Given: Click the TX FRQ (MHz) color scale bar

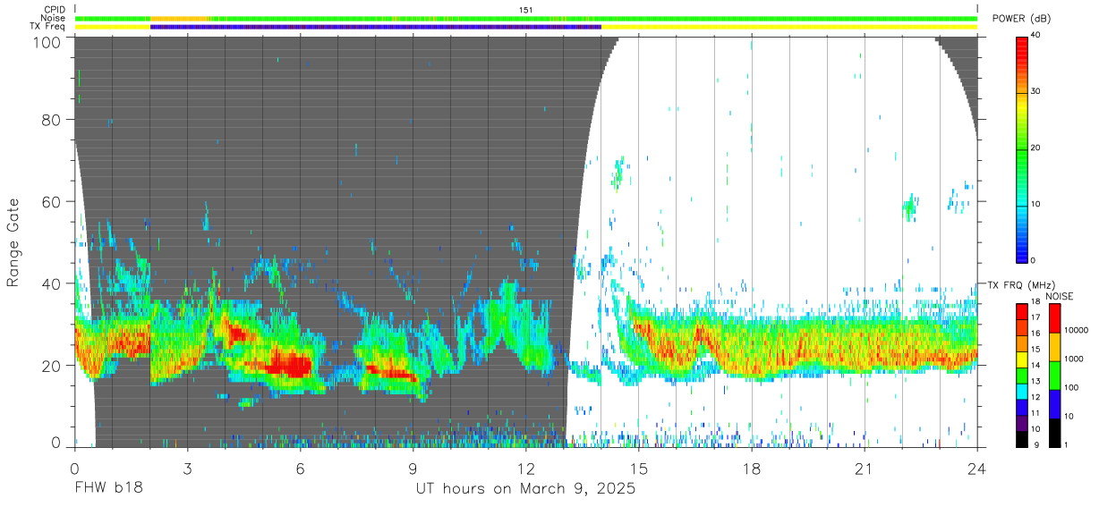Looking at the screenshot, I should point(1022,375).
